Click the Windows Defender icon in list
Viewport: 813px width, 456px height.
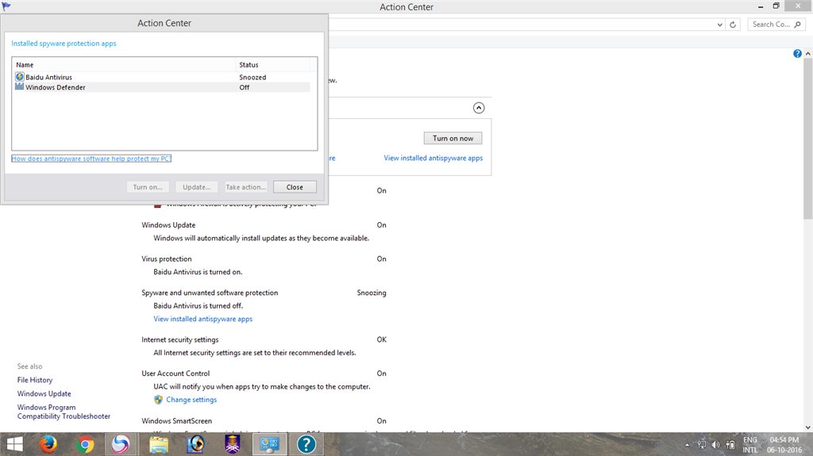point(20,87)
